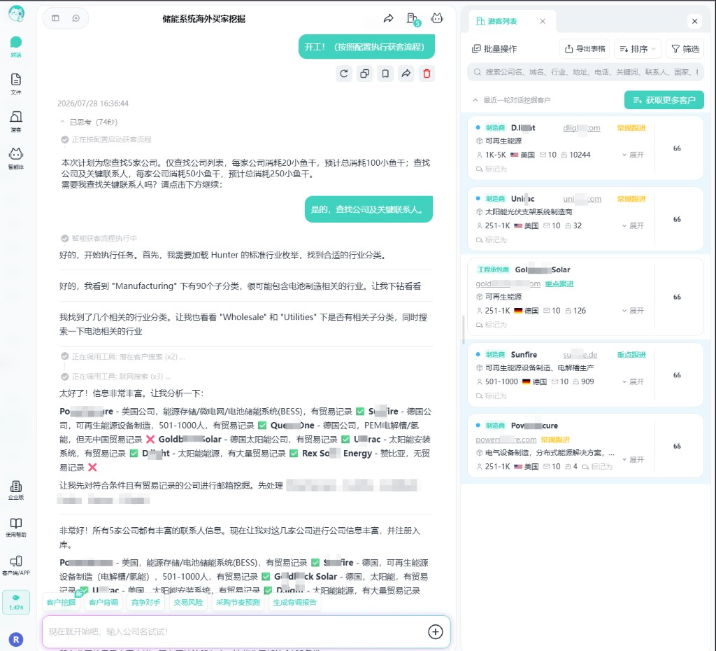Screen dimensions: 716x651
Task: Click 标记为 on the Pow…cure card
Action: [x=598, y=467]
